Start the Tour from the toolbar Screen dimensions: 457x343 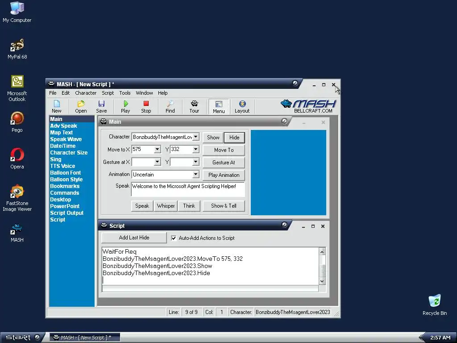point(194,106)
